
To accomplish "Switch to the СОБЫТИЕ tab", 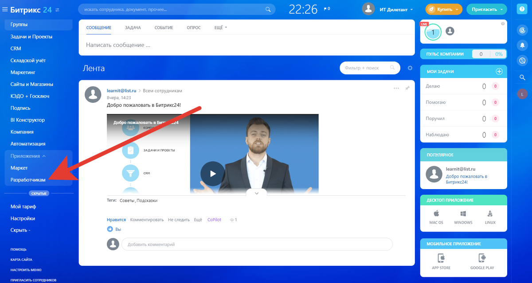I will pyautogui.click(x=164, y=28).
